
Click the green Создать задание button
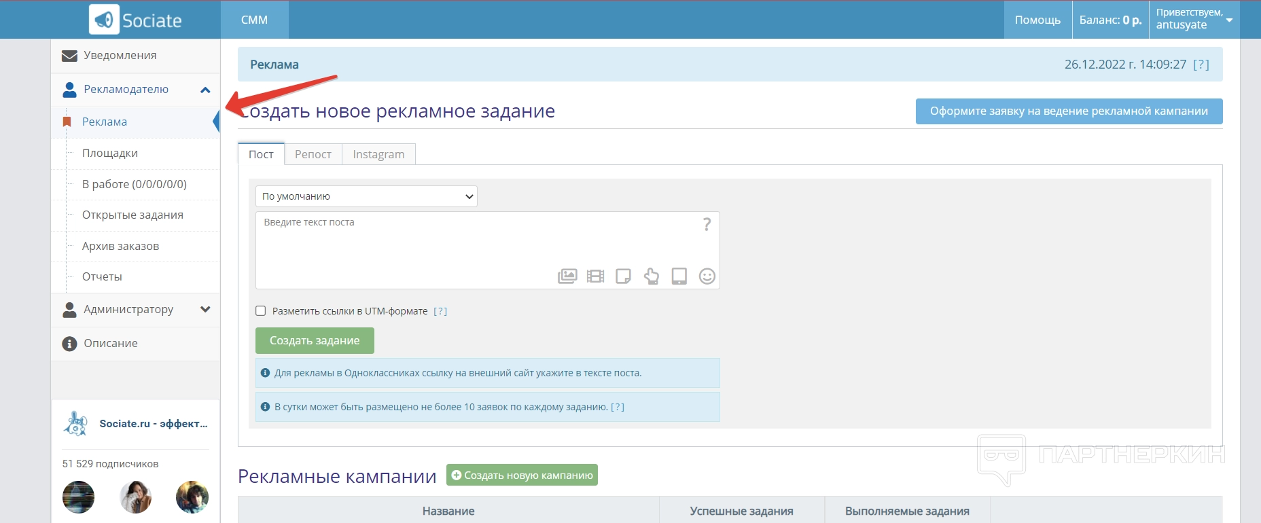pos(315,340)
